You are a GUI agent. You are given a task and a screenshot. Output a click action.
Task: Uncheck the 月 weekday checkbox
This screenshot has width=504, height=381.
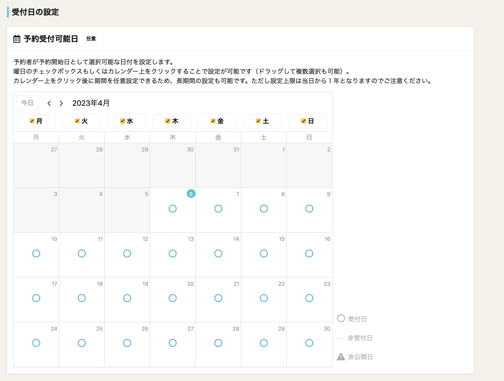(x=32, y=121)
